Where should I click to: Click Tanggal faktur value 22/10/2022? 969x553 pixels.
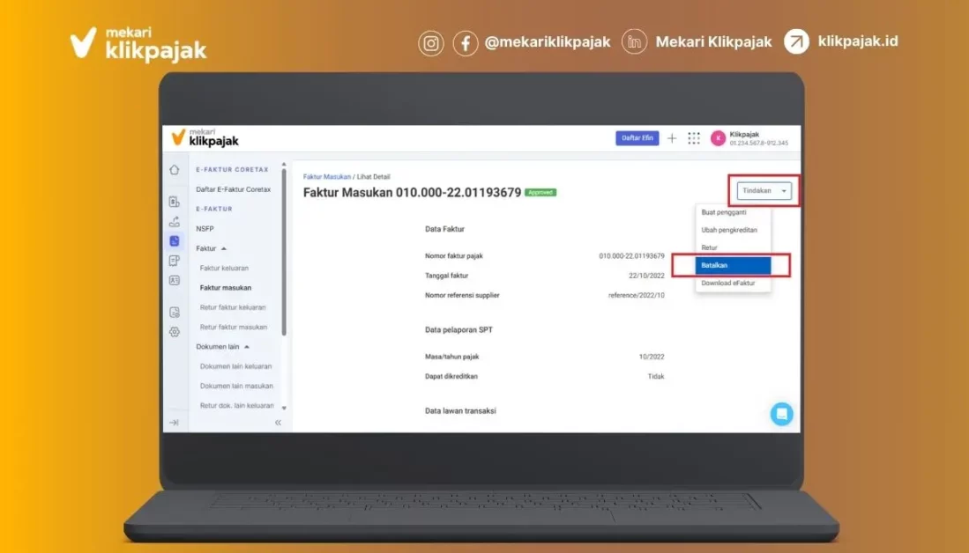646,276
